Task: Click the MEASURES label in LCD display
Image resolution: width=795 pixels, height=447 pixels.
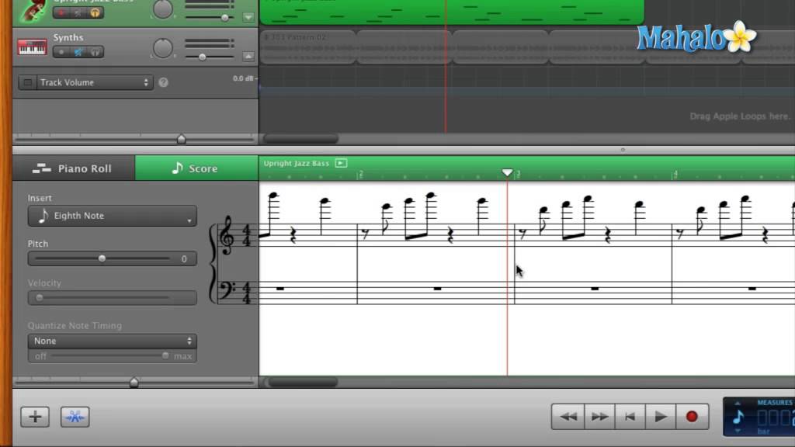Action: coord(775,403)
